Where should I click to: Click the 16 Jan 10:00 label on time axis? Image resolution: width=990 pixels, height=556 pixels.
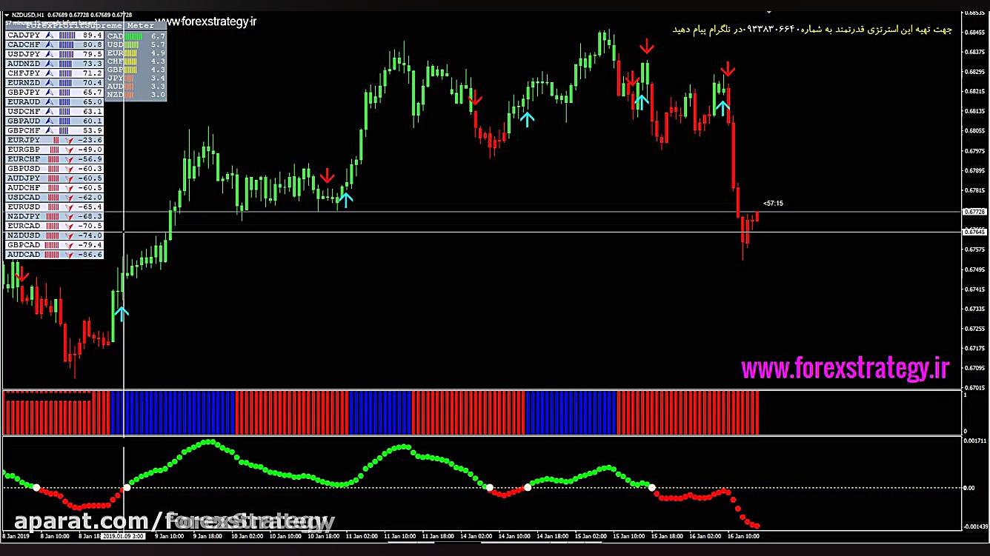coord(743,536)
